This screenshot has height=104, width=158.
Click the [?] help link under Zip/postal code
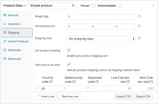(97, 82)
